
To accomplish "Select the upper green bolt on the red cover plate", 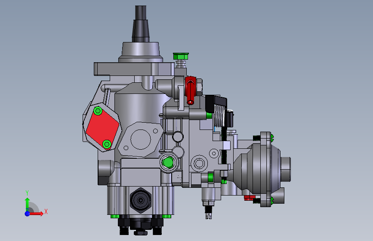I will [x=98, y=111].
